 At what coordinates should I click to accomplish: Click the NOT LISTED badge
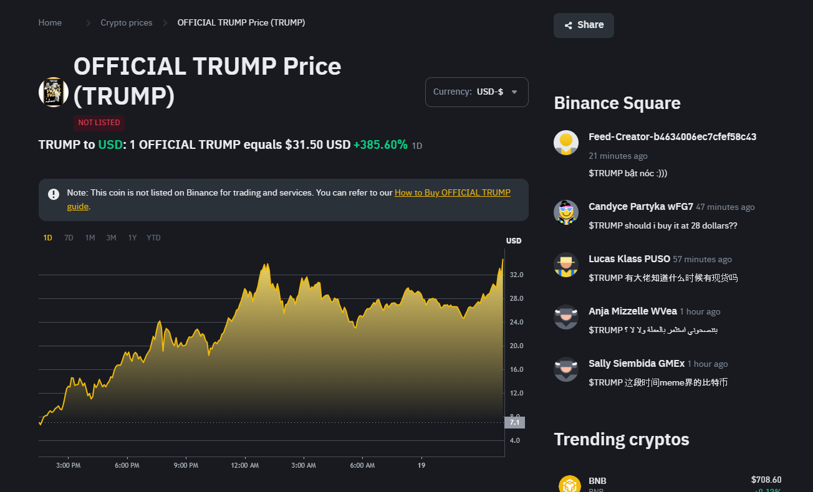[99, 123]
